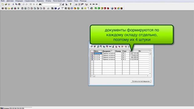Click account cell 41.2 in row 4
The height and width of the screenshot is (109, 194).
[126, 59]
